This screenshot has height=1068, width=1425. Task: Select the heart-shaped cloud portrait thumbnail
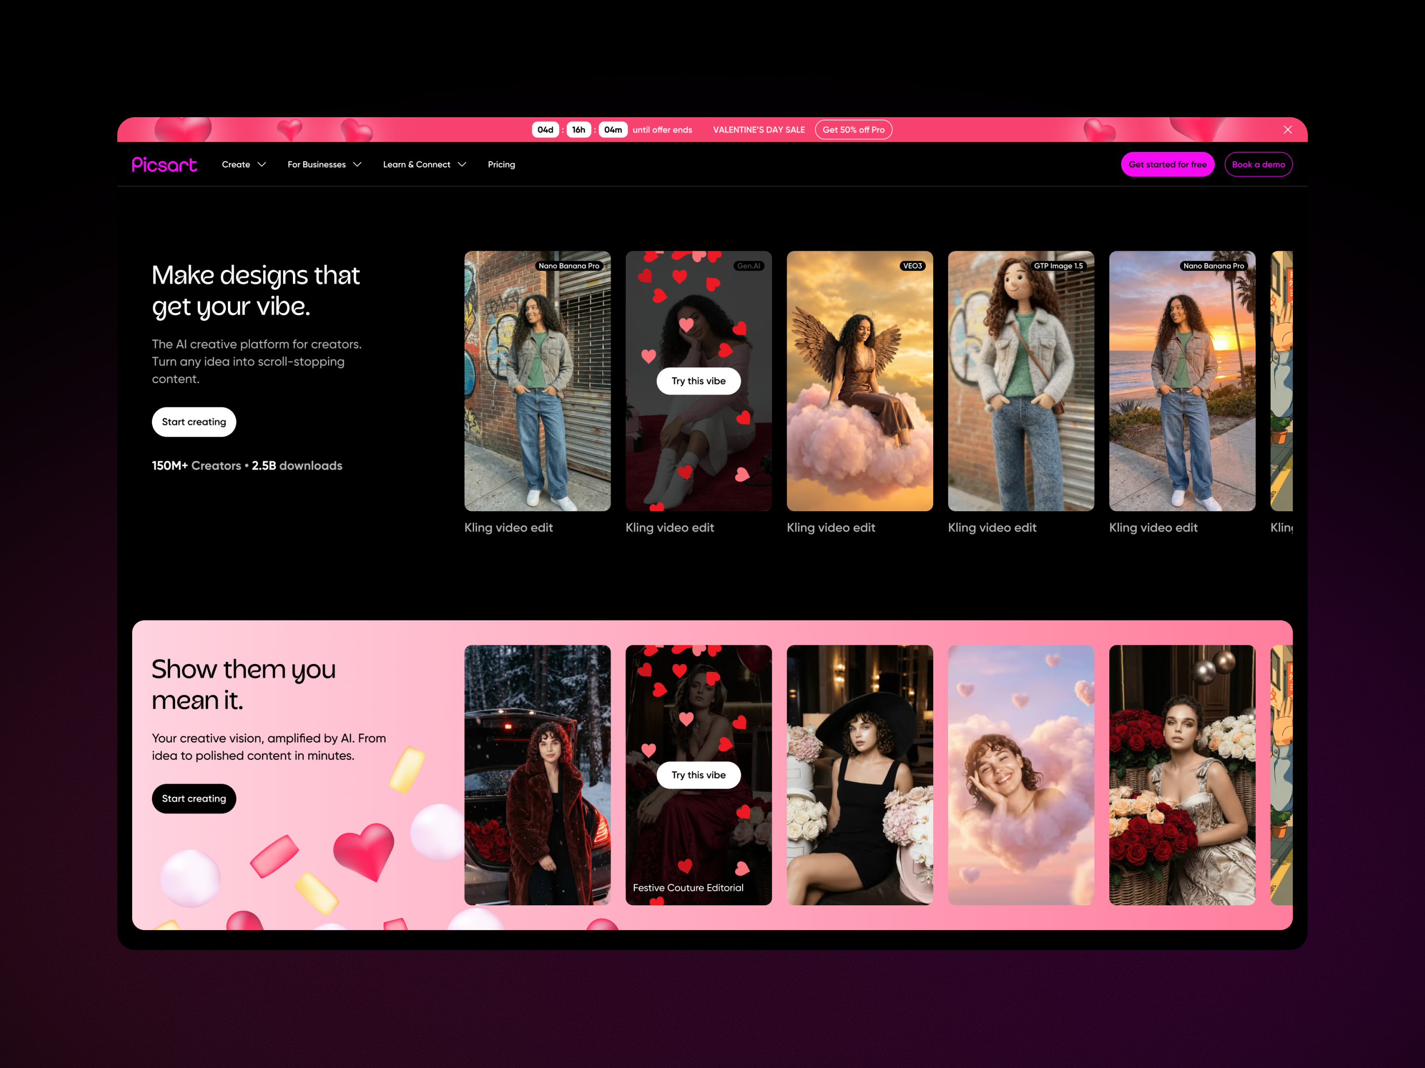coord(1020,775)
